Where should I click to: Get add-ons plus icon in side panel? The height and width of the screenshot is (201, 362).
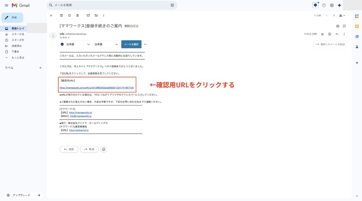357,63
